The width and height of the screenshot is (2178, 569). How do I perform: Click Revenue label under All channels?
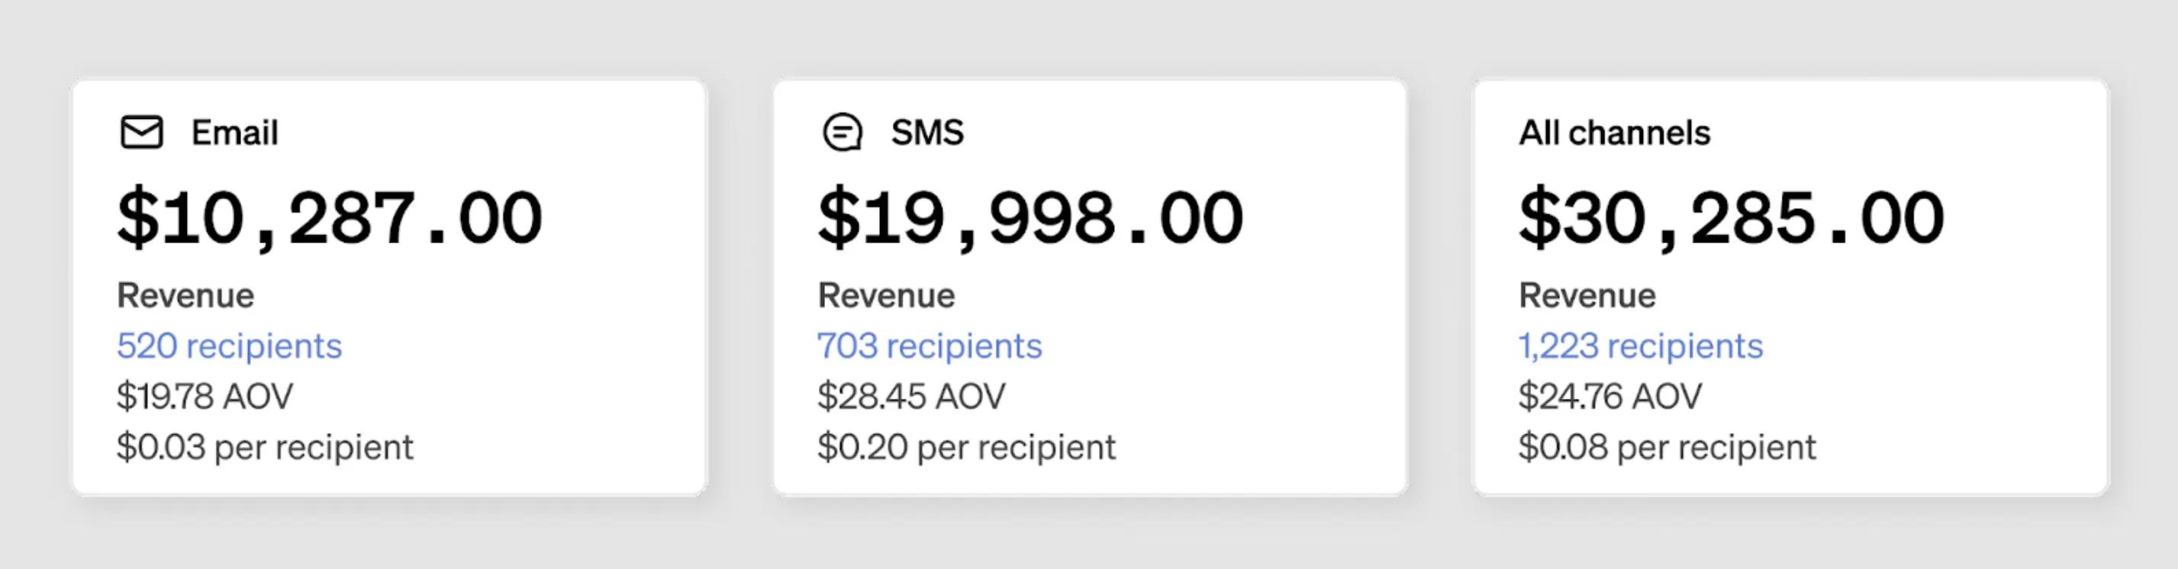coord(1587,295)
